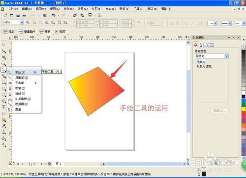Choose 度量 (Dimension) from flyout
Screen dimensions: 246x178
(x=24, y=109)
